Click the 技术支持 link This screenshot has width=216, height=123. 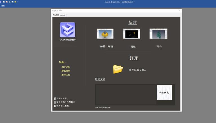click(66, 75)
